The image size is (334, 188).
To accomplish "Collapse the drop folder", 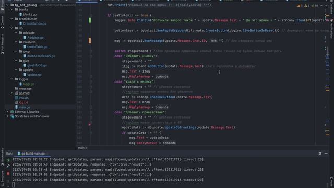I will click(x=16, y=51).
